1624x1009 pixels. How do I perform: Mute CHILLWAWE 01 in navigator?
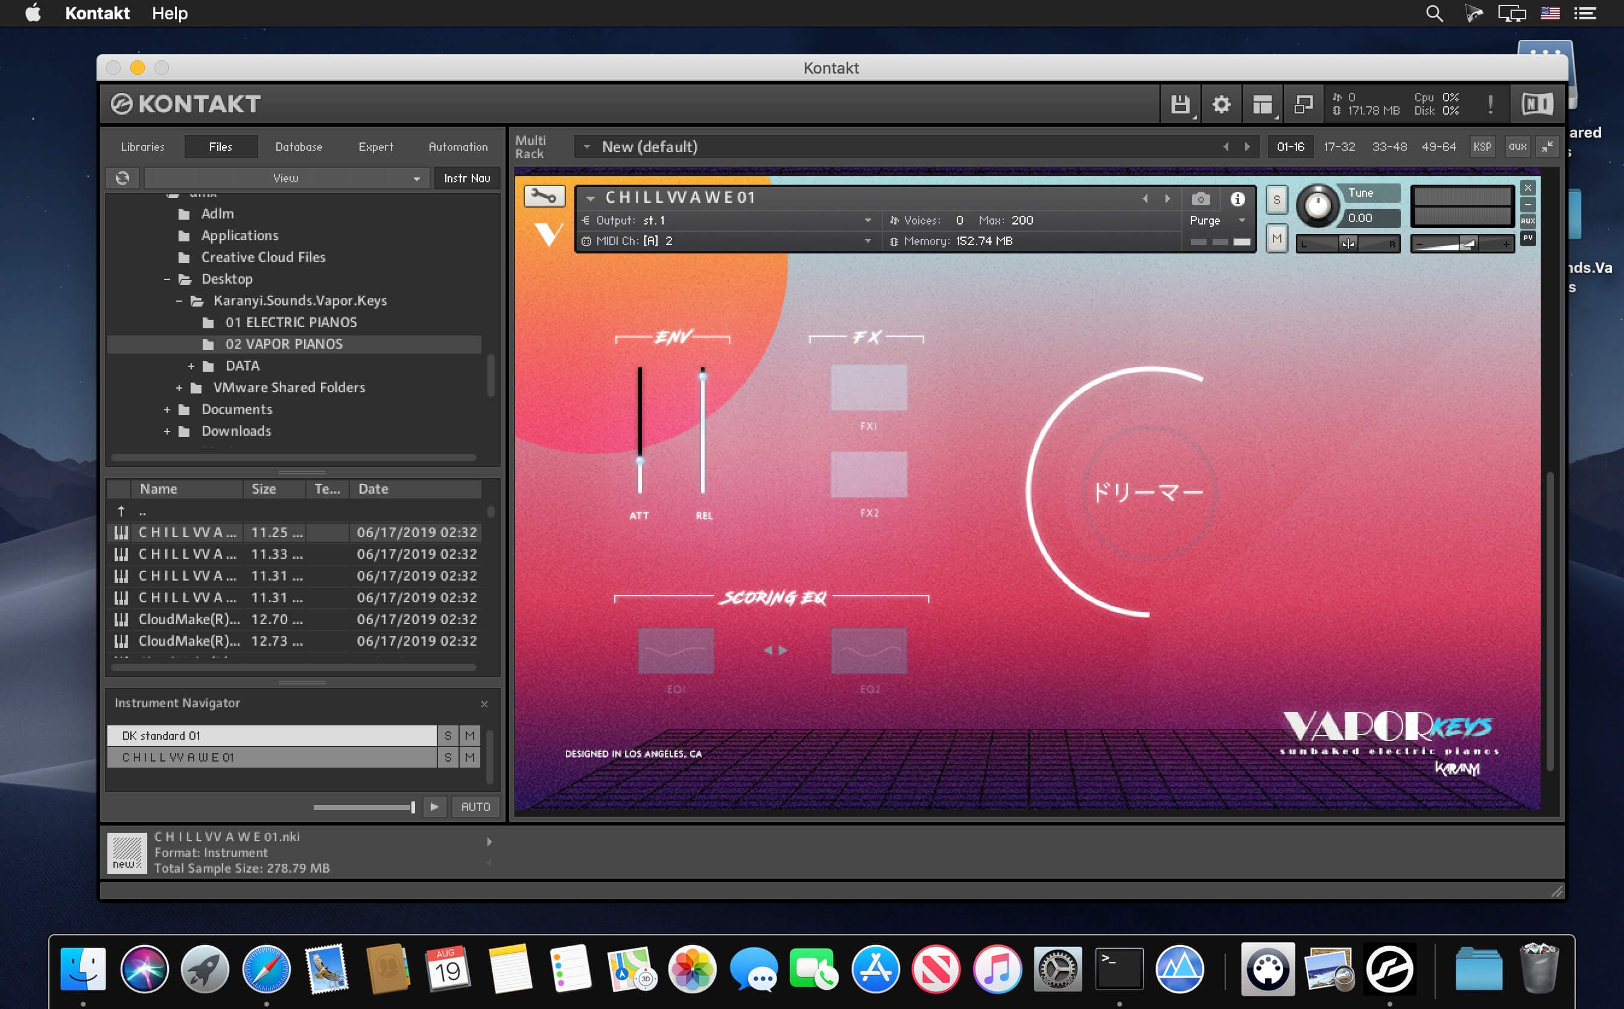470,757
